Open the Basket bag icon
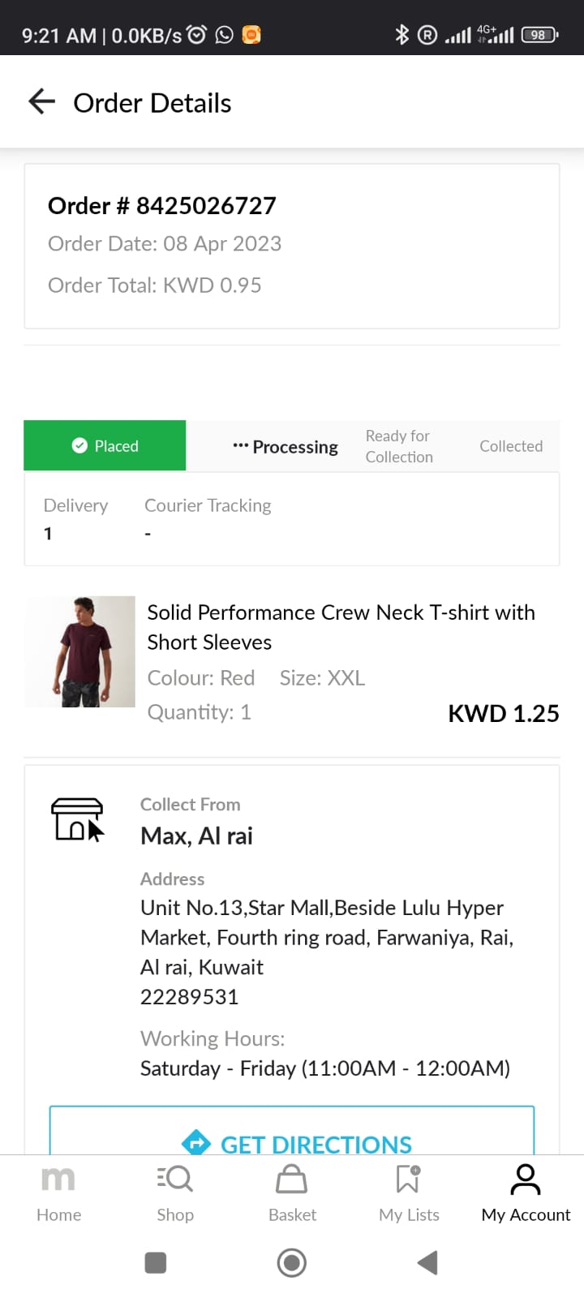Viewport: 584px width, 1298px height. [292, 1179]
